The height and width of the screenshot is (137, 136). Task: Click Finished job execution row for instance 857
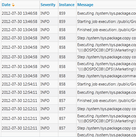(68, 101)
